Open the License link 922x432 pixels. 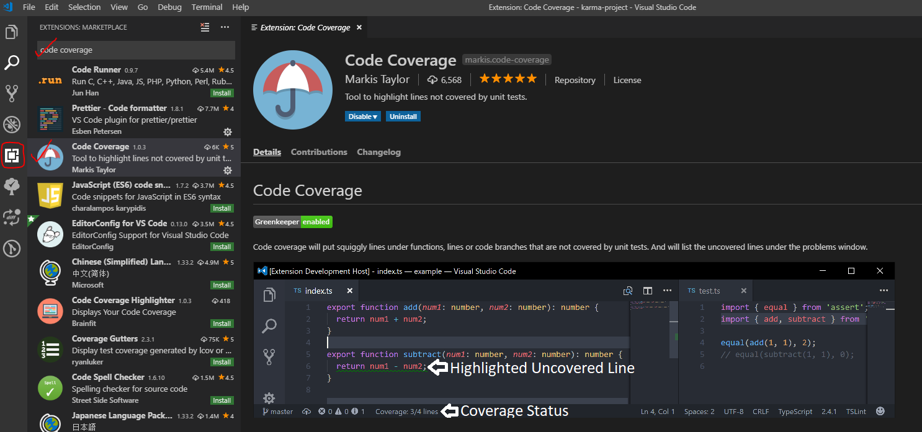click(627, 80)
